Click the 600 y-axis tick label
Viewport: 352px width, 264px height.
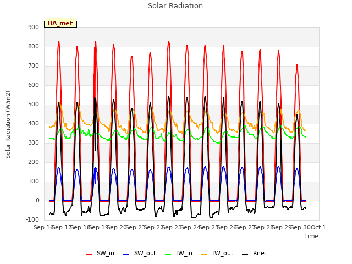click(34, 85)
